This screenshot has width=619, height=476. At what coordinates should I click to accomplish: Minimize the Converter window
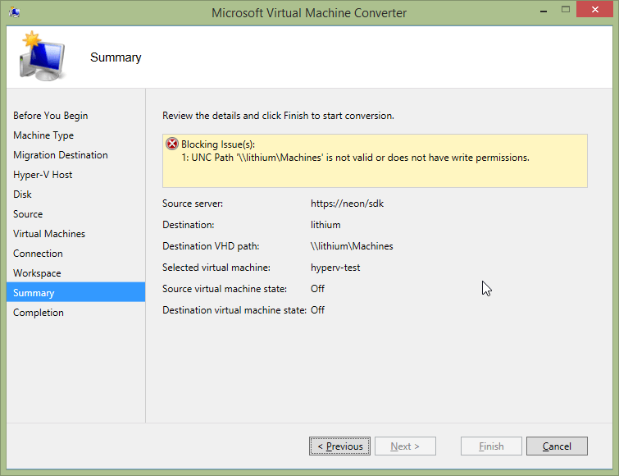pyautogui.click(x=544, y=11)
